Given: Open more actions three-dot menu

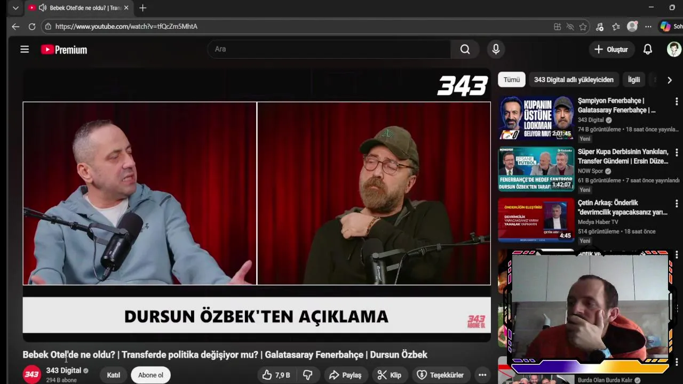Looking at the screenshot, I should [x=482, y=375].
